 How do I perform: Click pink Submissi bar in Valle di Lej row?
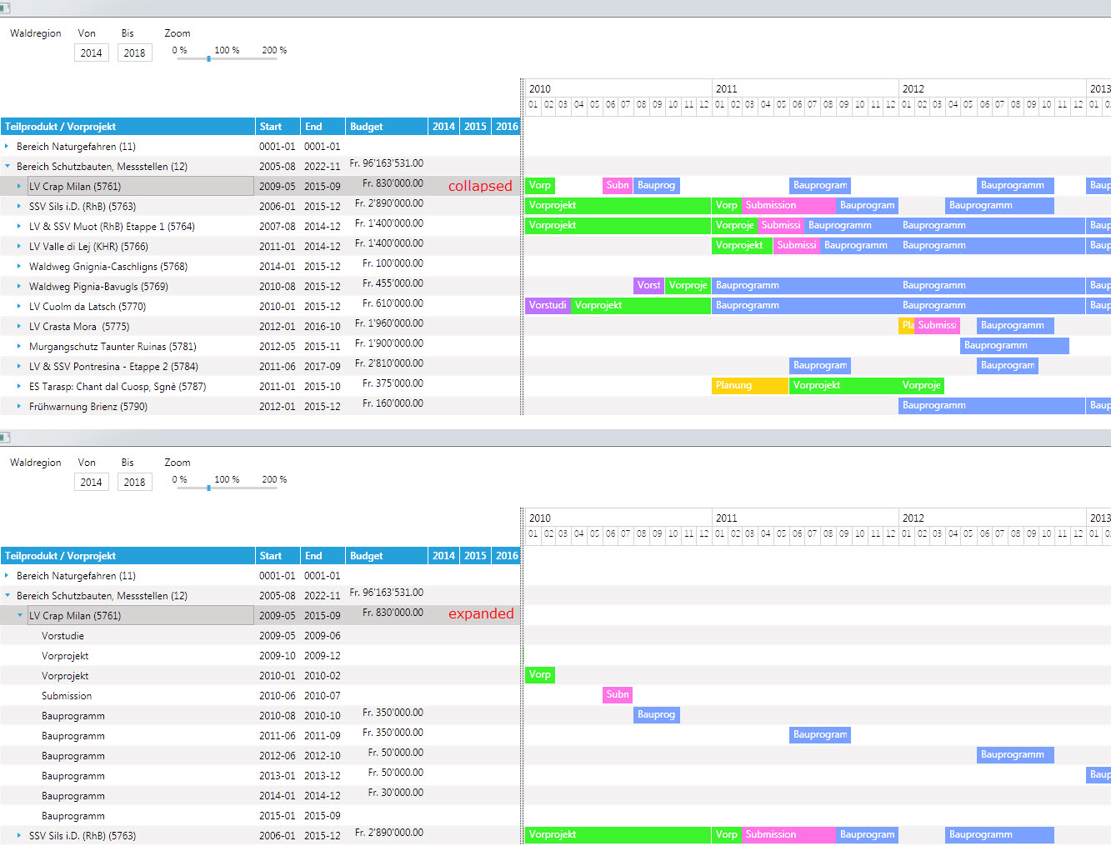(796, 246)
